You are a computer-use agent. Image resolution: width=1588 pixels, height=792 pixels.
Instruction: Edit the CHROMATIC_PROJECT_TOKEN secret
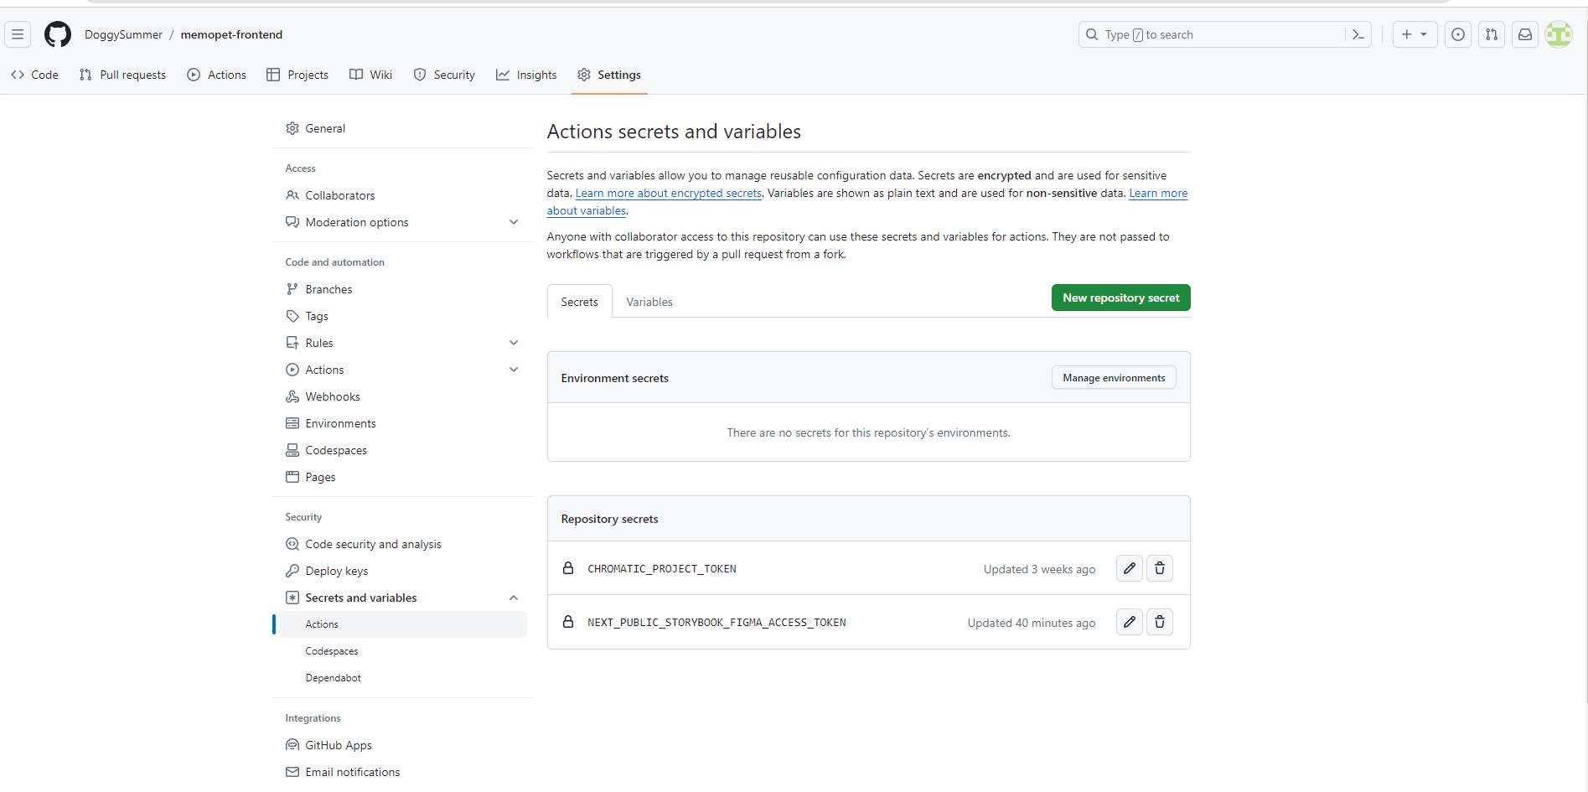1130,568
